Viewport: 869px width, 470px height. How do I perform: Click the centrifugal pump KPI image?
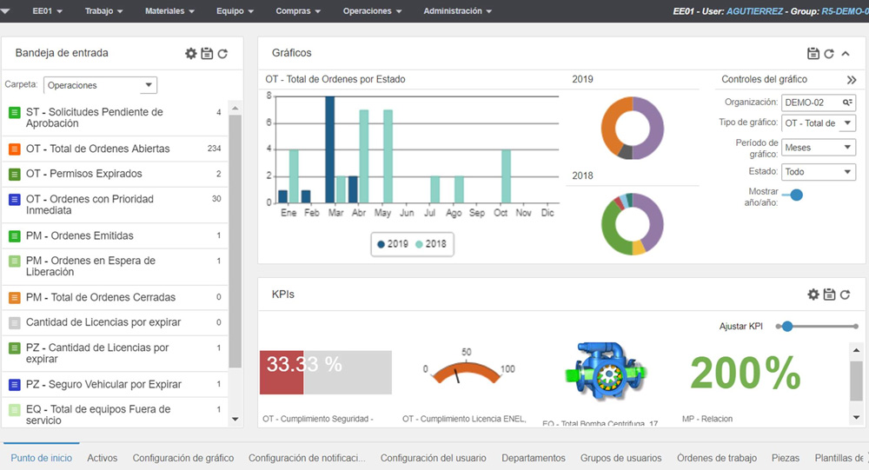pyautogui.click(x=606, y=371)
